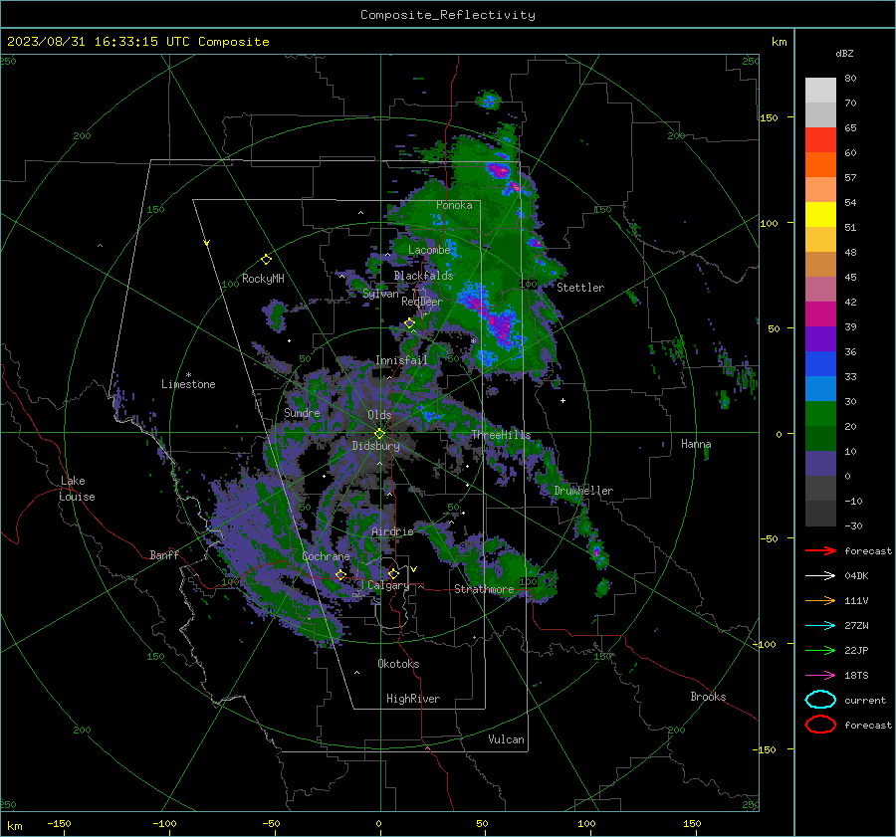The height and width of the screenshot is (837, 896).
Task: Click the Banff label
Action: coord(164,555)
